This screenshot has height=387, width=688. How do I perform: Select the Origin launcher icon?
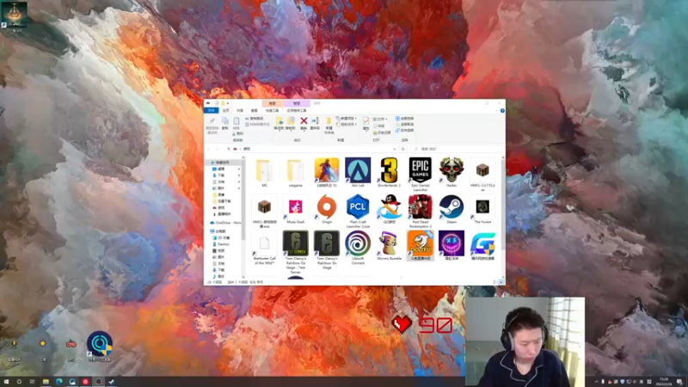click(327, 209)
